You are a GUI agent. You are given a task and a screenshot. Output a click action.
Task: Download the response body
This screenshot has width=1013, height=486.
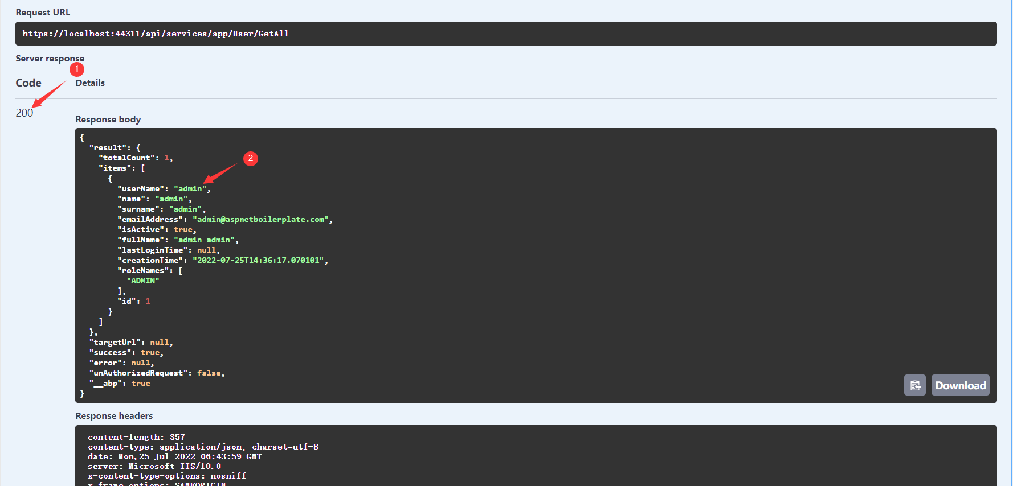[x=961, y=385]
